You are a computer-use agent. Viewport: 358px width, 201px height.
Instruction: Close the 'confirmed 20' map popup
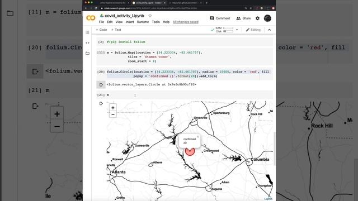point(197,137)
